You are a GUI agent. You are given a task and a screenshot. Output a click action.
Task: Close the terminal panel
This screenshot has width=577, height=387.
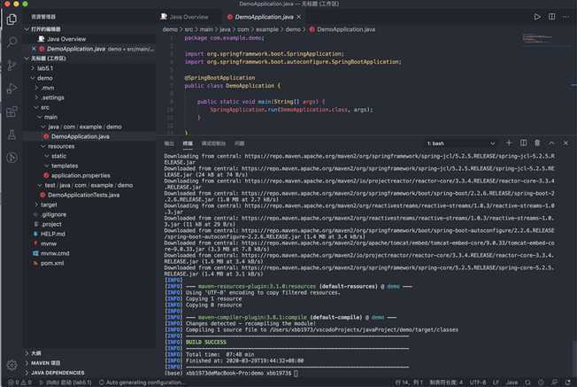565,143
